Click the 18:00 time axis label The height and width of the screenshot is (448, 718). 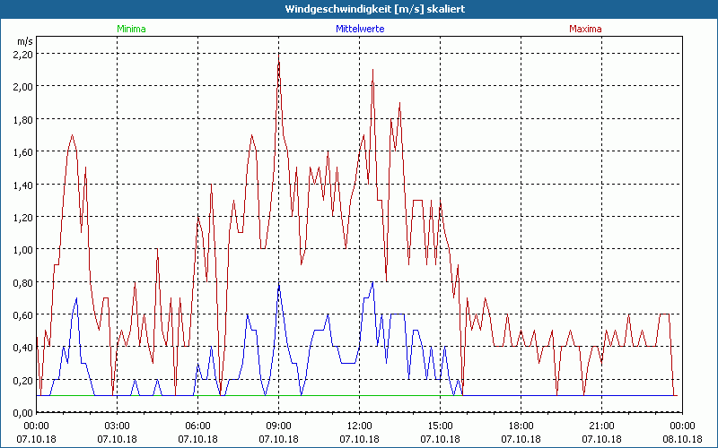pos(521,426)
